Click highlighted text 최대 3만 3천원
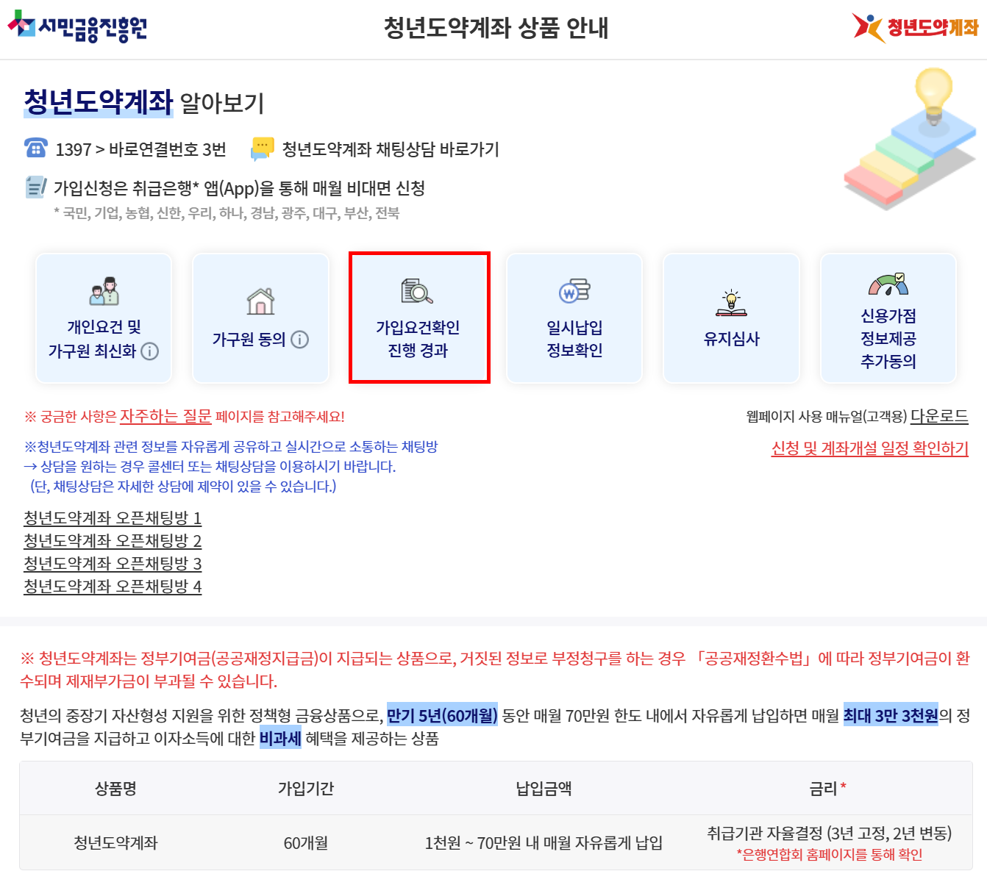Viewport: 987px width, 896px height. coord(891,714)
